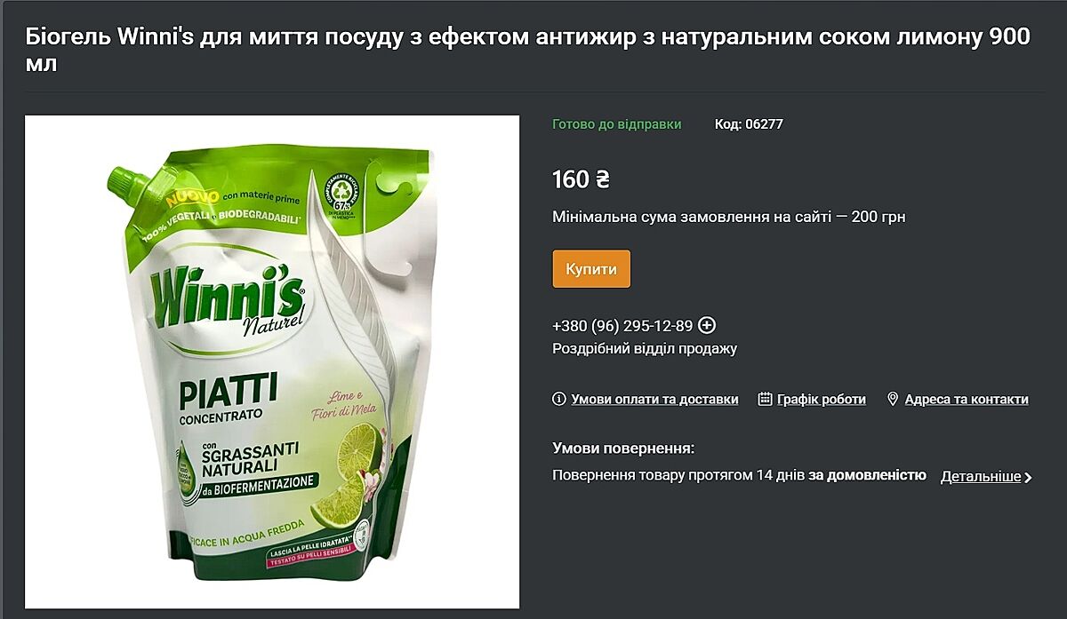Image resolution: width=1067 pixels, height=619 pixels.
Task: Open Детальніше return policy details
Action: click(981, 477)
